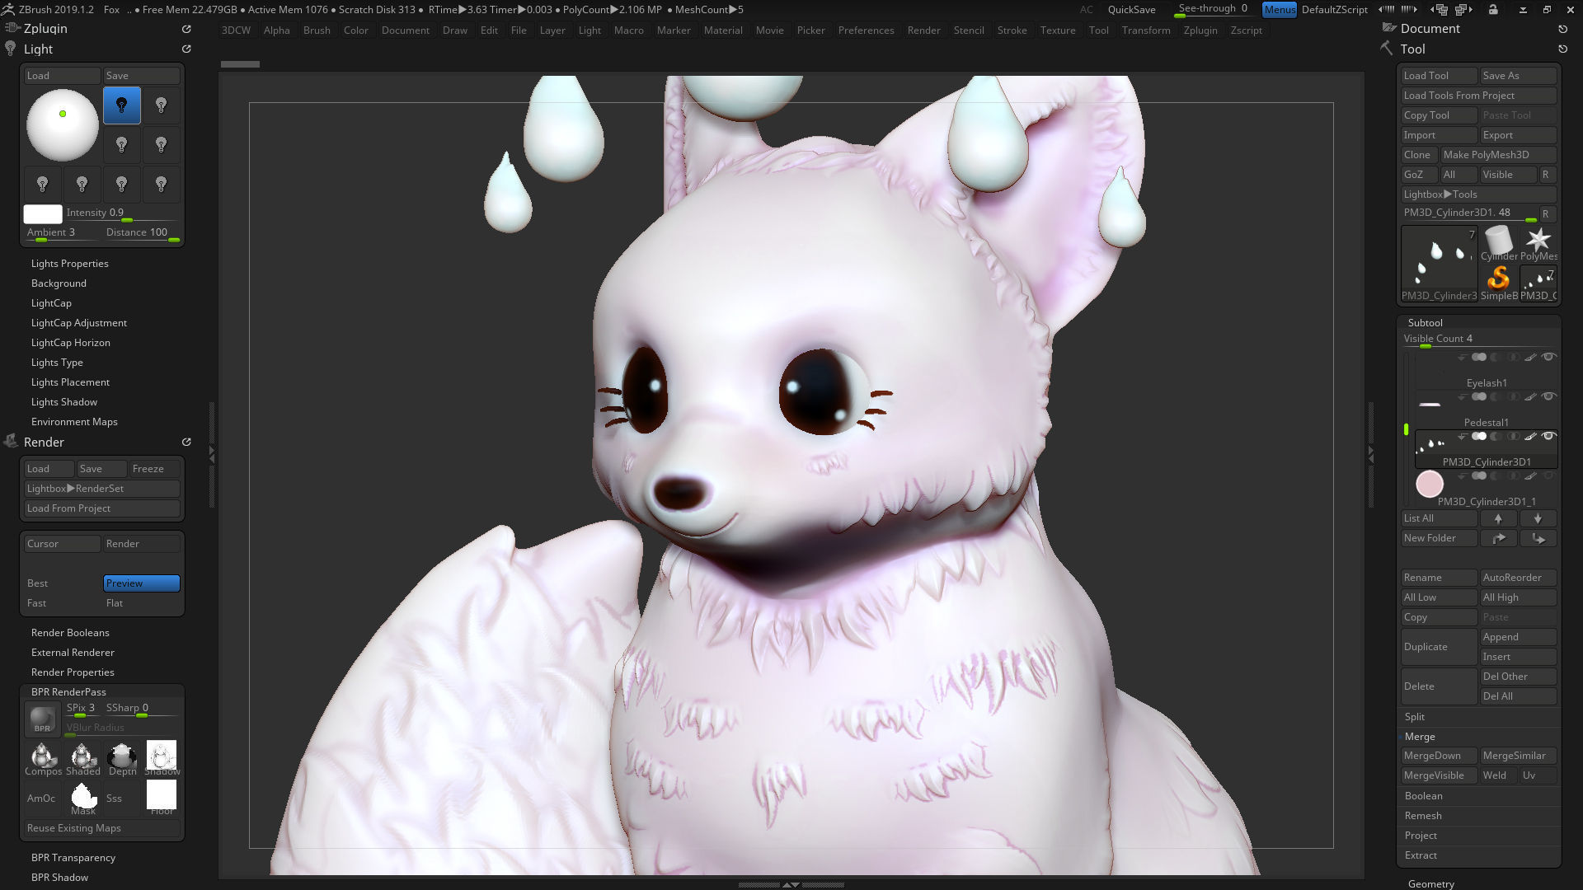Click the Render palette circular arrow icon
This screenshot has height=890, width=1583.
[186, 443]
